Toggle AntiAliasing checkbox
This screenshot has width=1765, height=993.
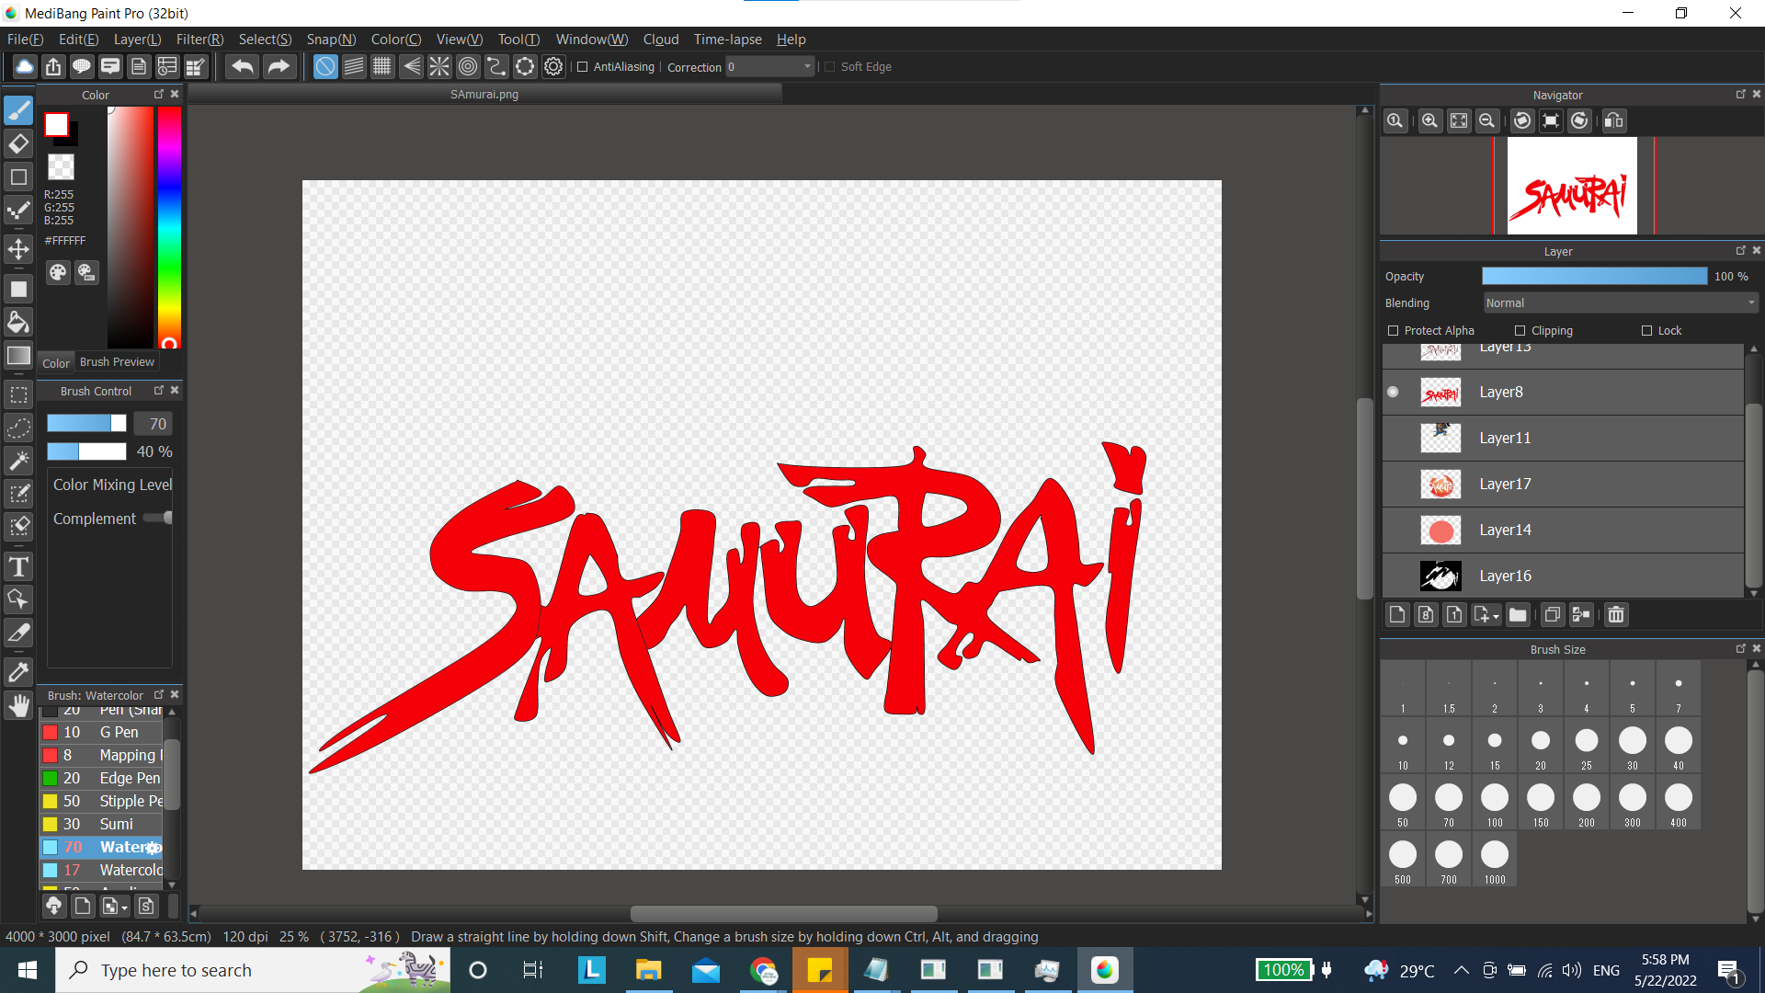click(x=582, y=67)
